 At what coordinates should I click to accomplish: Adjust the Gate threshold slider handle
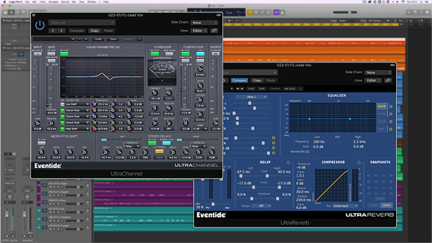(47, 104)
